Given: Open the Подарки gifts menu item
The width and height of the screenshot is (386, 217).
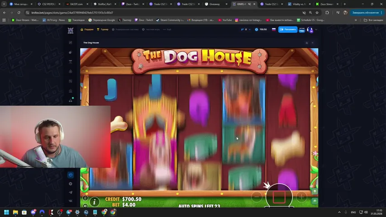Looking at the screenshot, I should 87,29.
